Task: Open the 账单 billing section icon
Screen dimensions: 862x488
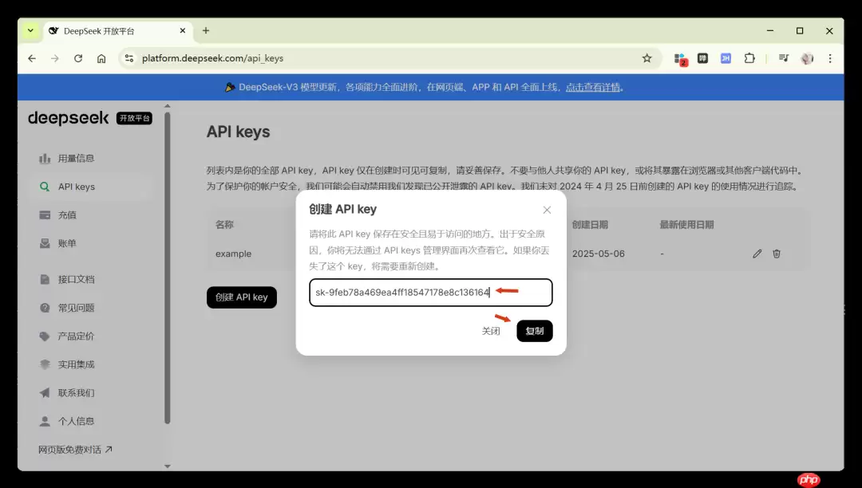Action: click(x=44, y=242)
